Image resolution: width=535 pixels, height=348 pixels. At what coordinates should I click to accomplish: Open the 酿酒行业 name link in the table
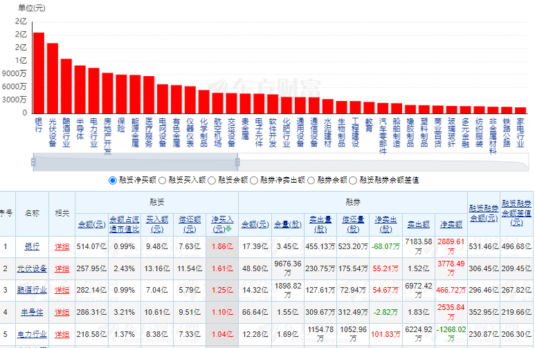(x=33, y=291)
